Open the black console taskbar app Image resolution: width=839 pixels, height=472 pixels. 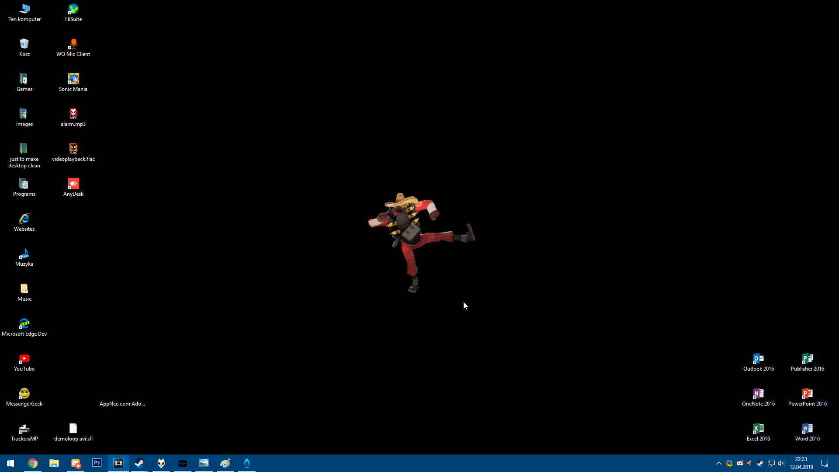point(183,463)
